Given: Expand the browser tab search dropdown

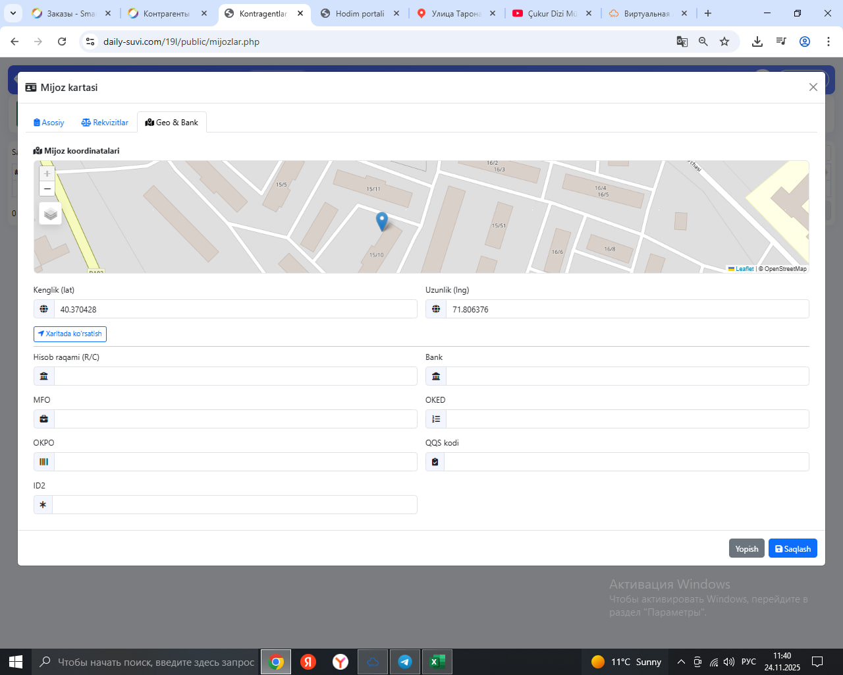Looking at the screenshot, I should (x=13, y=13).
